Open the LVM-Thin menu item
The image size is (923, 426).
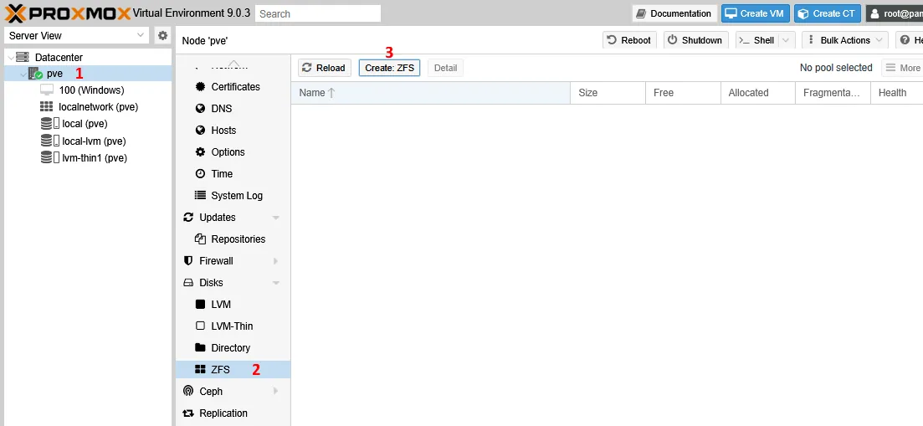pos(233,326)
